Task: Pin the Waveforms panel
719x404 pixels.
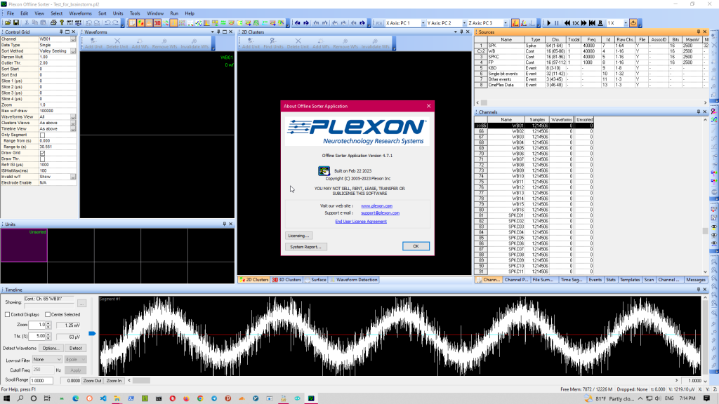Action: click(219, 32)
